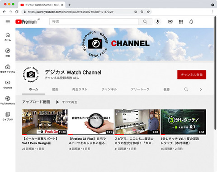Click the profile icon in browser title bar

[x=212, y=5]
